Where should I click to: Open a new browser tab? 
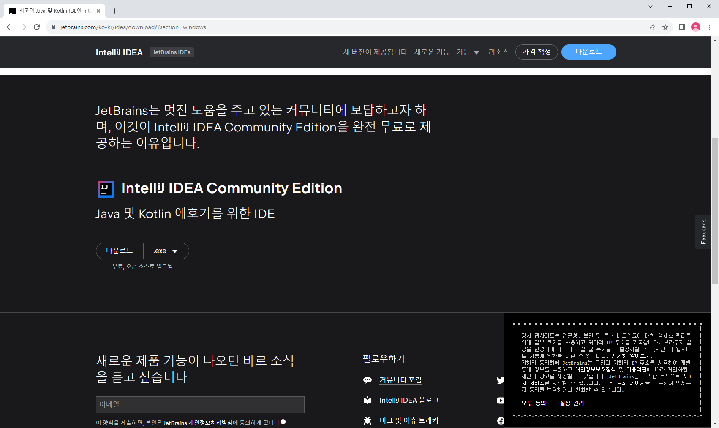(114, 11)
